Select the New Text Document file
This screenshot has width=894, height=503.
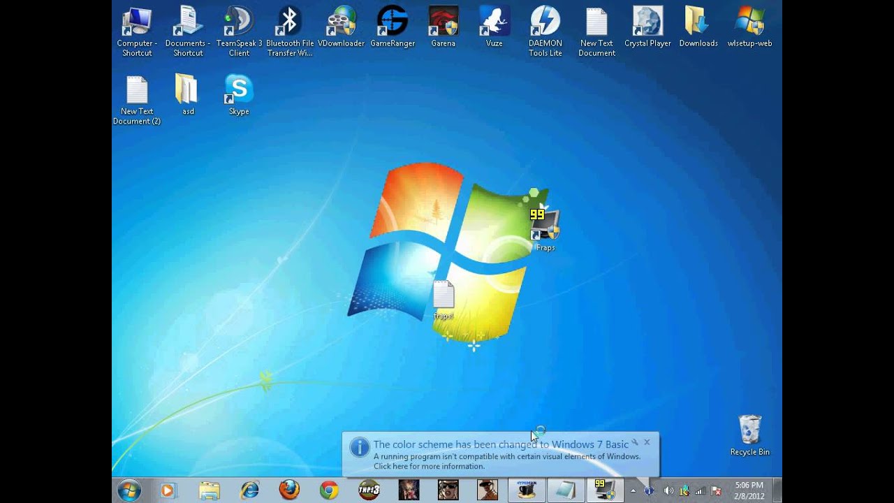click(x=596, y=31)
